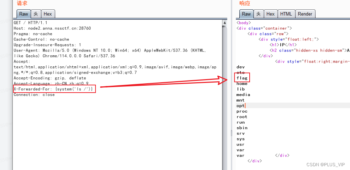Screen dimensions: 350x170
Task: Click the 'sbin' directory entry in the response
Action: [242, 128]
